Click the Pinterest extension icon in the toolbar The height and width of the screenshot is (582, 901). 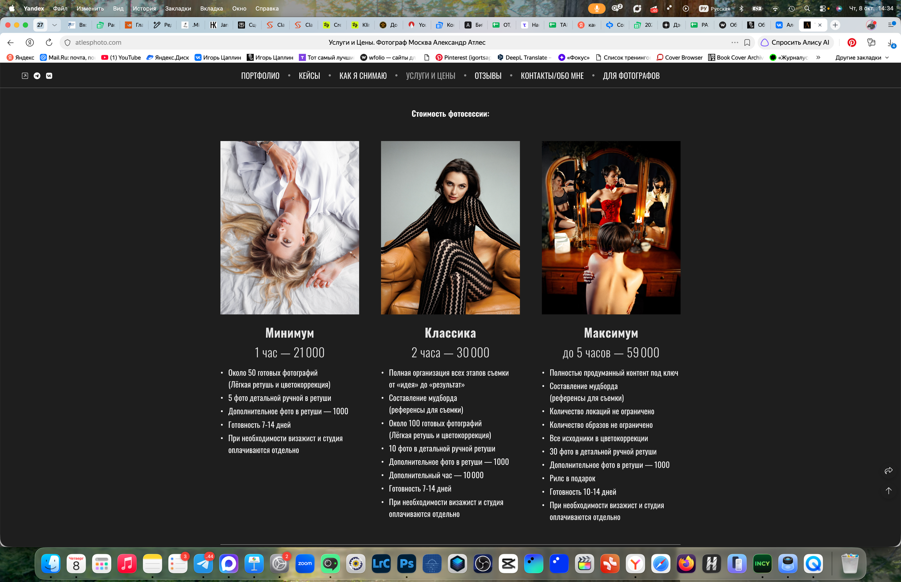(x=851, y=43)
